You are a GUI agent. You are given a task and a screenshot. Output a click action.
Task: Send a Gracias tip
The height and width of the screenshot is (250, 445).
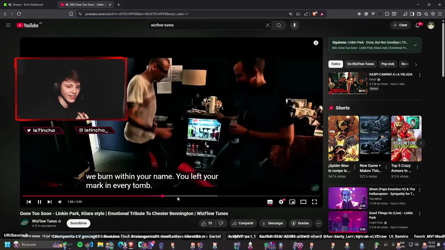click(x=300, y=223)
